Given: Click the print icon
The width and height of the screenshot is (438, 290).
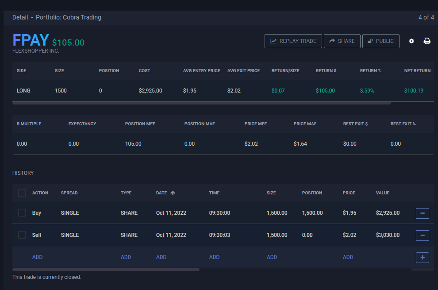Looking at the screenshot, I should click(x=427, y=41).
